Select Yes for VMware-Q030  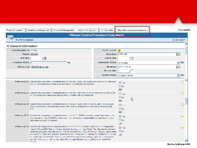pyautogui.click(x=120, y=94)
